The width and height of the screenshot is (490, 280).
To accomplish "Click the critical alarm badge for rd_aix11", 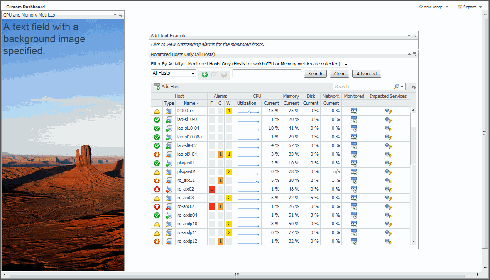I will click(220, 181).
